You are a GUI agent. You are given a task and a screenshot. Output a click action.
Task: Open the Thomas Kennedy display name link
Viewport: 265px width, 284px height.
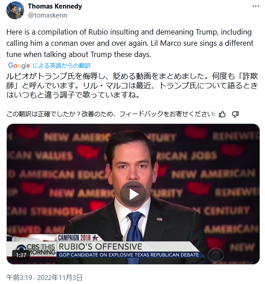click(55, 6)
